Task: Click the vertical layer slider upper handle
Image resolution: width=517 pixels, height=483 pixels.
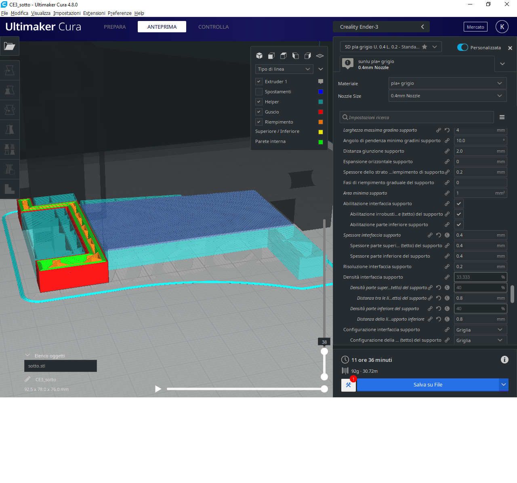Action: click(324, 351)
